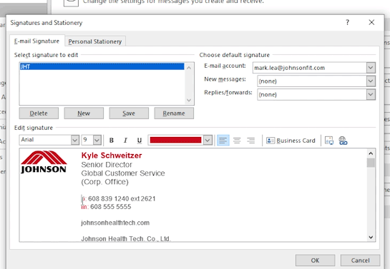Screen dimensions: 390x269
Task: Confirm with the OK button
Action: click(315, 260)
